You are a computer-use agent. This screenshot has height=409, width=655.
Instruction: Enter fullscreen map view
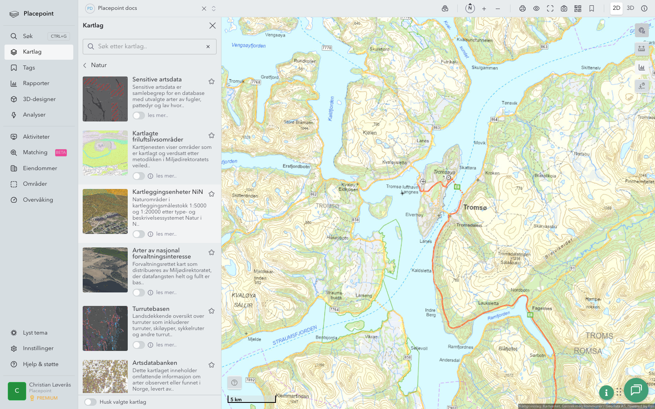[x=550, y=9]
